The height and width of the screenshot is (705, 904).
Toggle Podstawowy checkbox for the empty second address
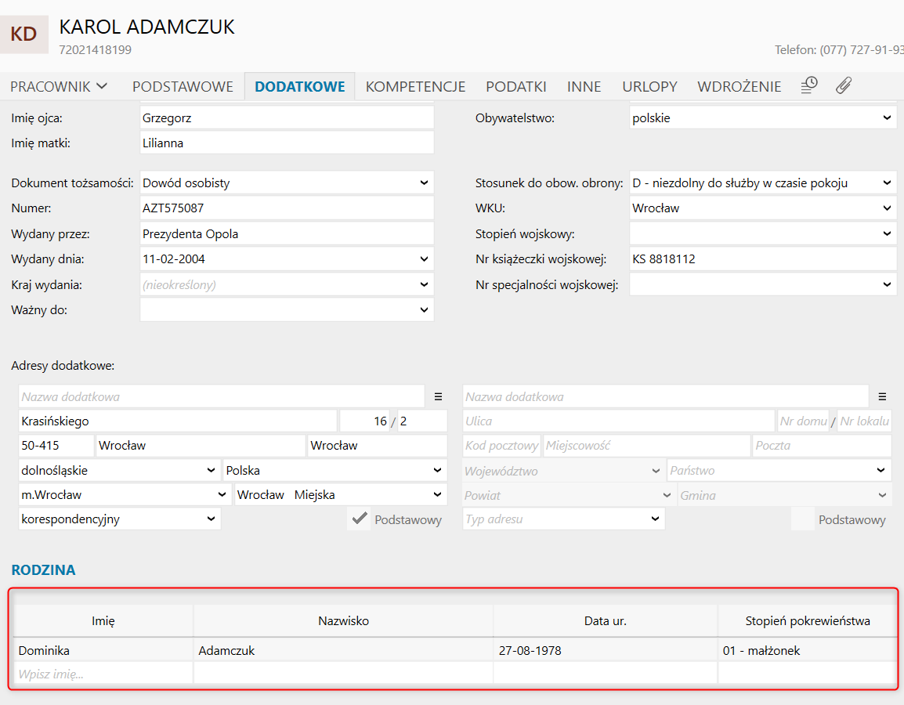(x=802, y=519)
